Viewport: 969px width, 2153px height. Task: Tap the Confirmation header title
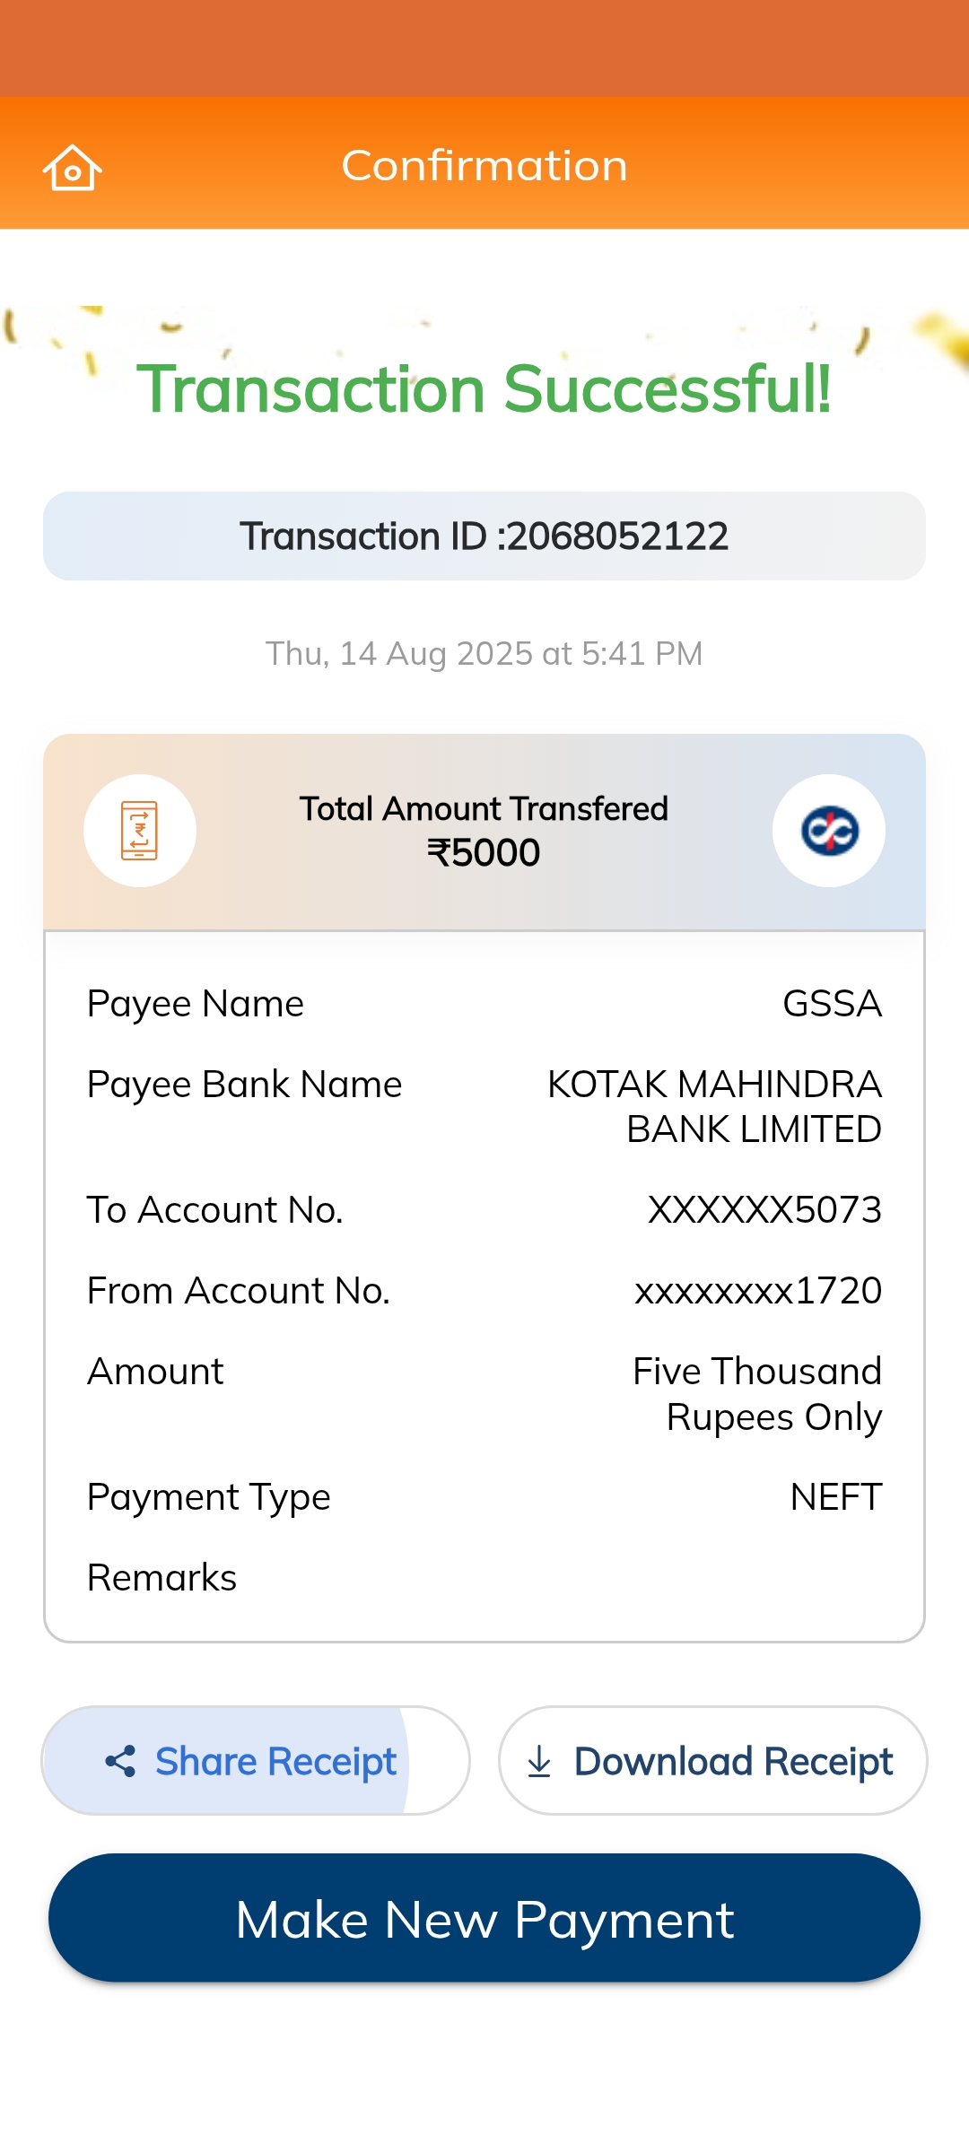pyautogui.click(x=484, y=166)
